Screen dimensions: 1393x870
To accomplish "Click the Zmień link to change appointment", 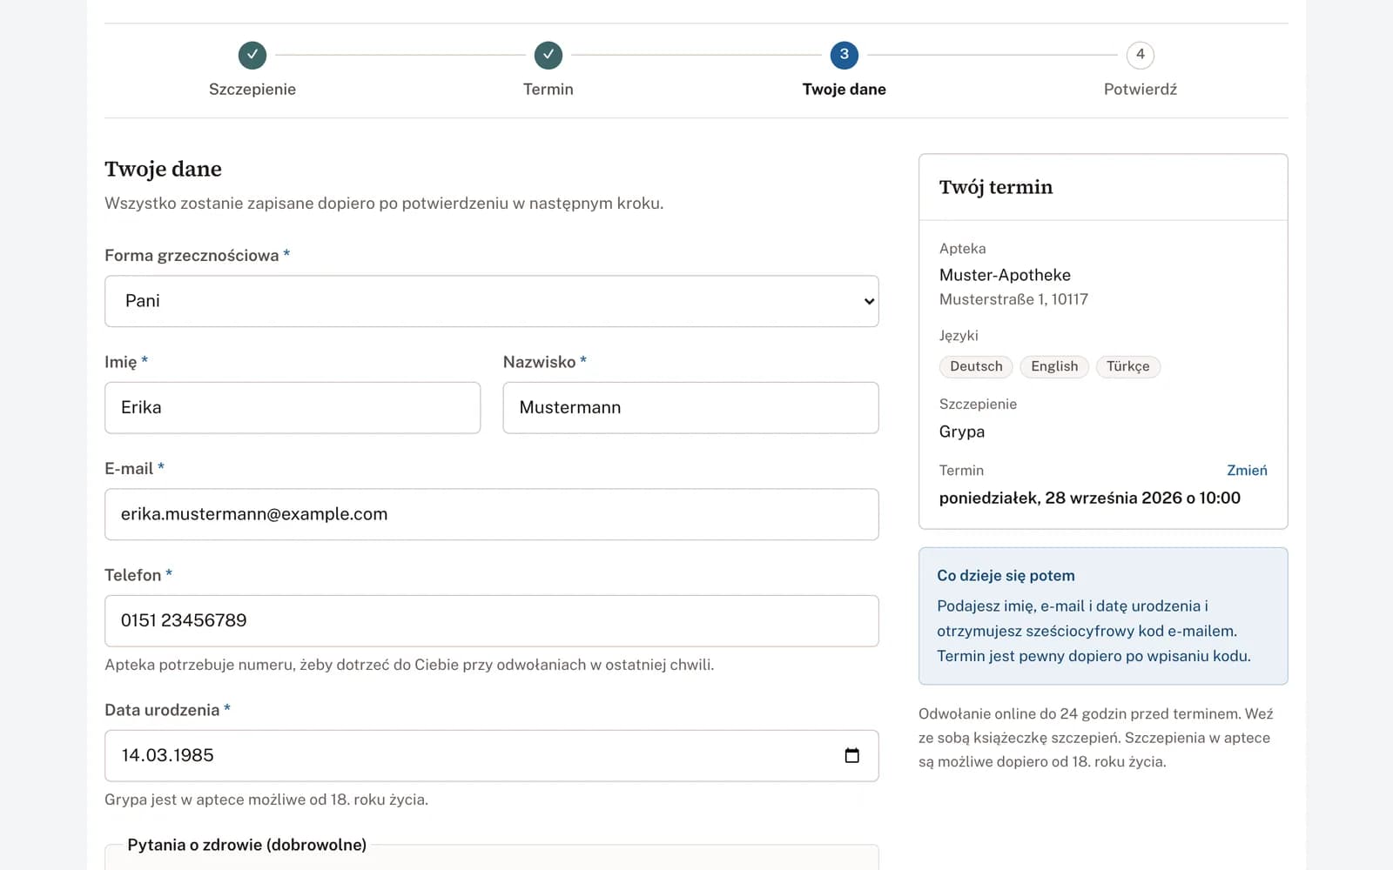I will (1247, 470).
